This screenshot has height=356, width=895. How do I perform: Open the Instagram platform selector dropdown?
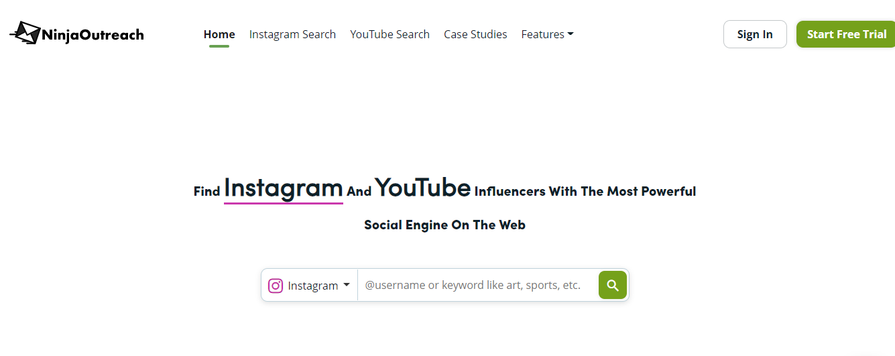(x=309, y=285)
